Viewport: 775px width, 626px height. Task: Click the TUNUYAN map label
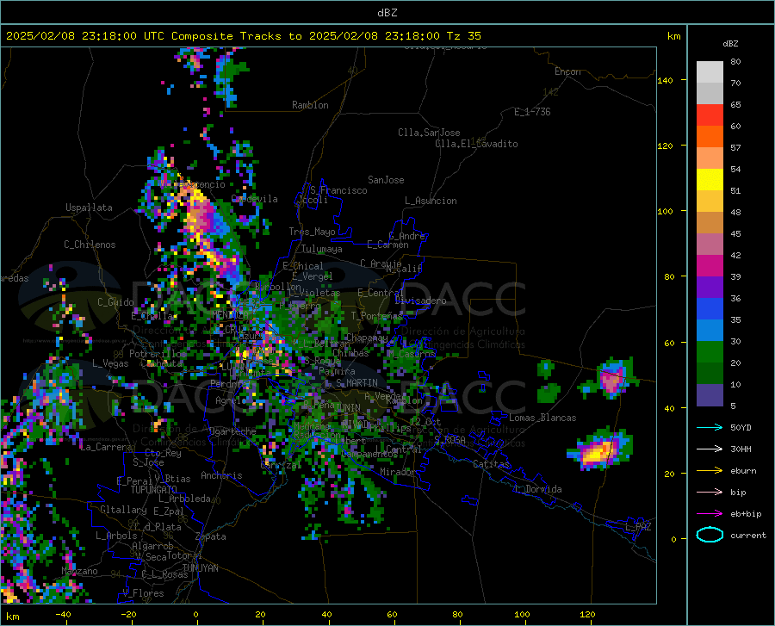(200, 568)
